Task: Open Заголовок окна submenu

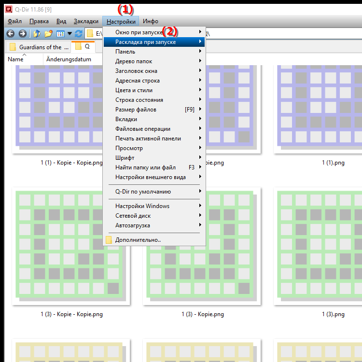Action: click(154, 71)
